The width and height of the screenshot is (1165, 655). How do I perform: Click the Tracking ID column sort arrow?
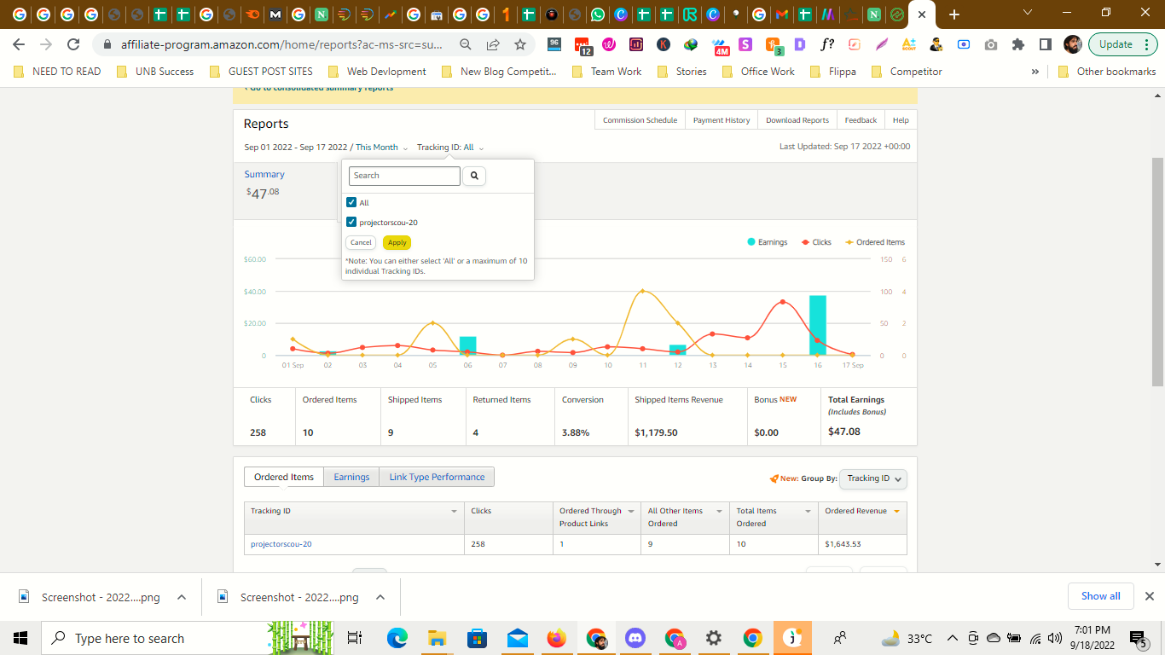(454, 512)
